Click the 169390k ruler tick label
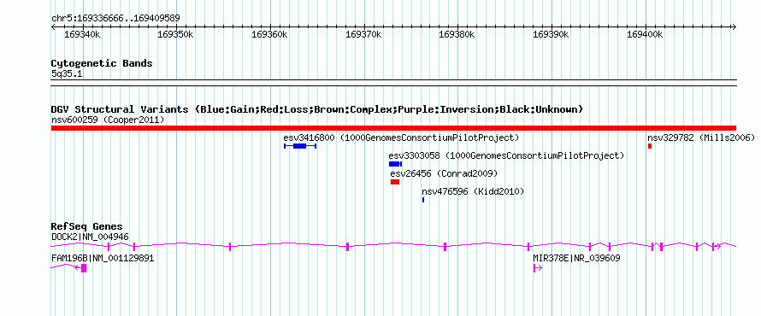This screenshot has width=761, height=316. pos(552,35)
